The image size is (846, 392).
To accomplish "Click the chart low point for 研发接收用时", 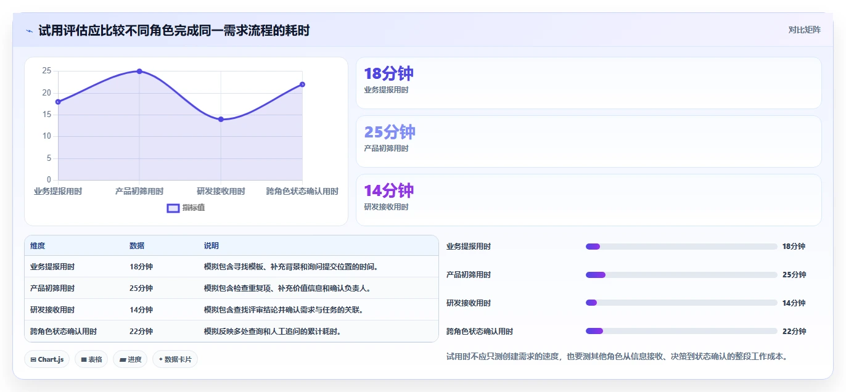I will [x=221, y=119].
